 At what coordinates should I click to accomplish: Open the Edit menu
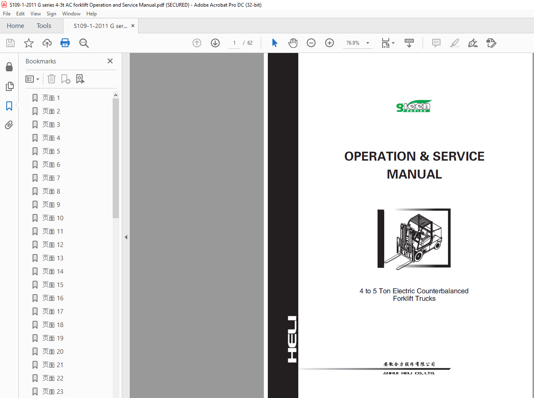20,14
